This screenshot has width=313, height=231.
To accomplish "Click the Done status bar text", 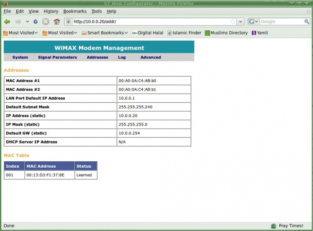I will (9, 226).
